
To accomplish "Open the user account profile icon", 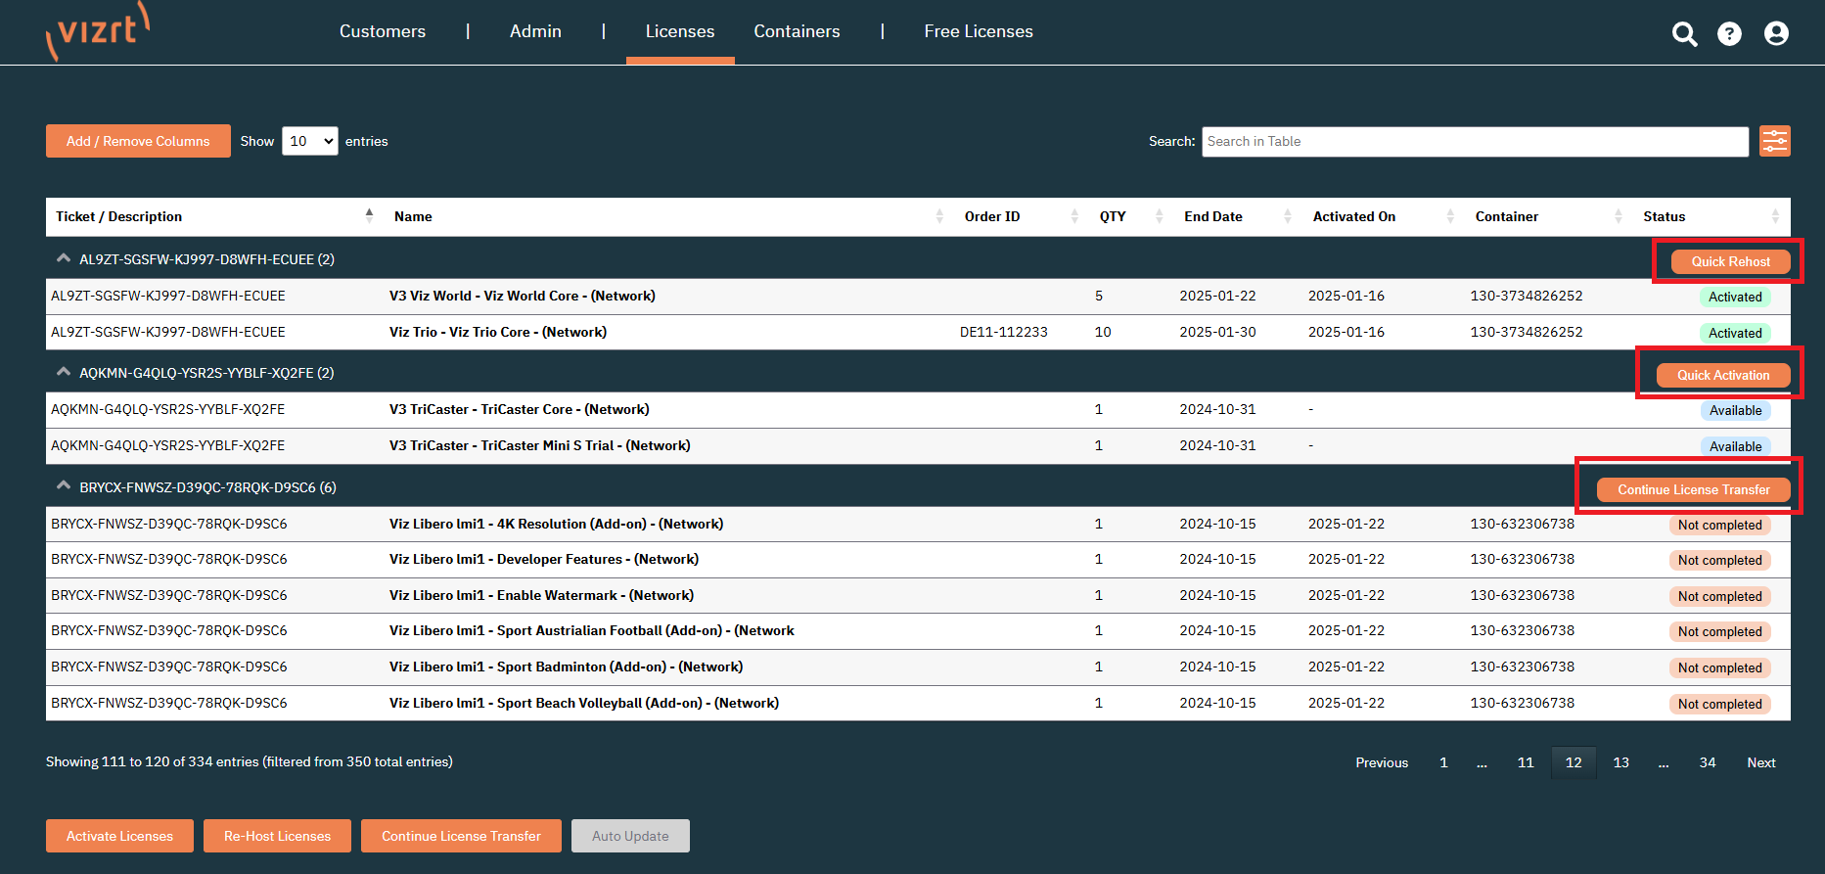I will pyautogui.click(x=1776, y=34).
